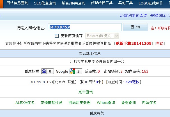Open the Whois查询 link
The width and height of the screenshot is (170, 117).
click(x=106, y=102)
